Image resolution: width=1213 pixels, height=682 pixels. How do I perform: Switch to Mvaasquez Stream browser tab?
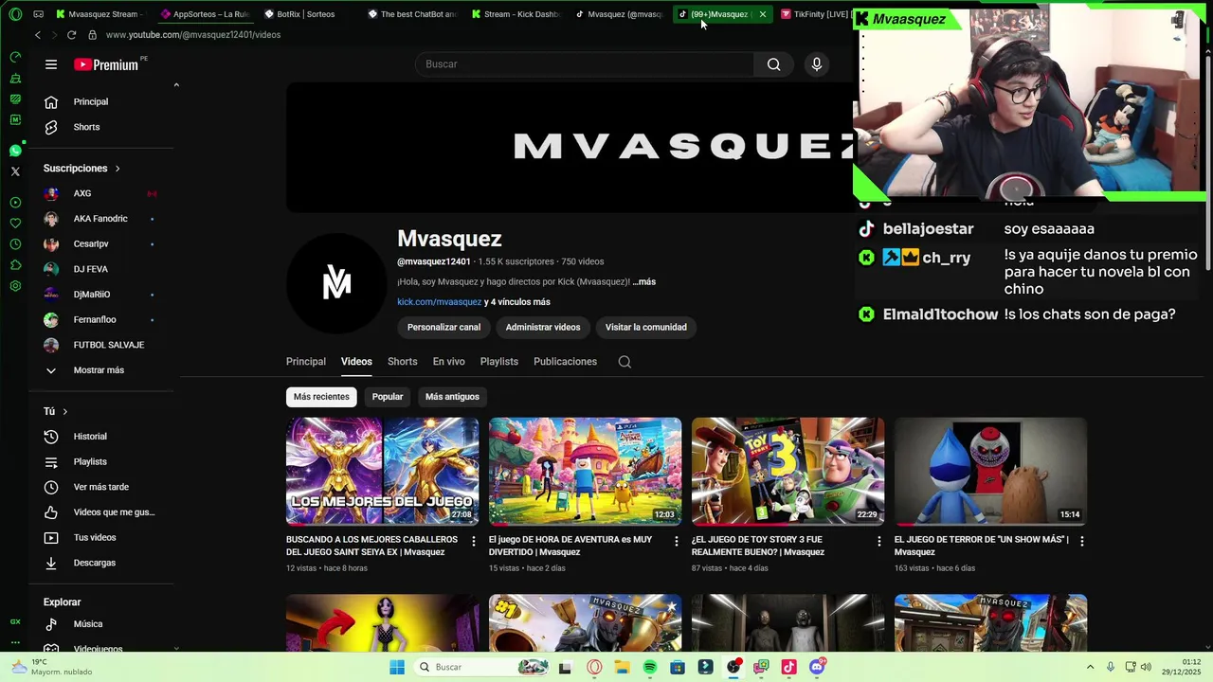coord(100,14)
